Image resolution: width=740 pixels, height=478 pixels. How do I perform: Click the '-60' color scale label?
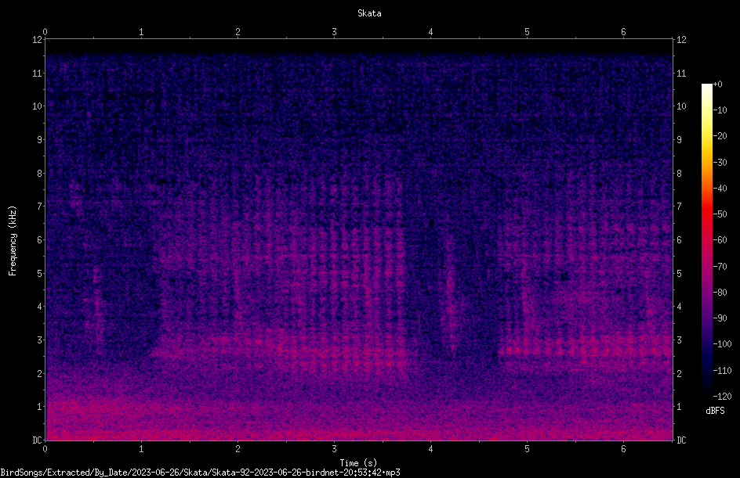(720, 240)
